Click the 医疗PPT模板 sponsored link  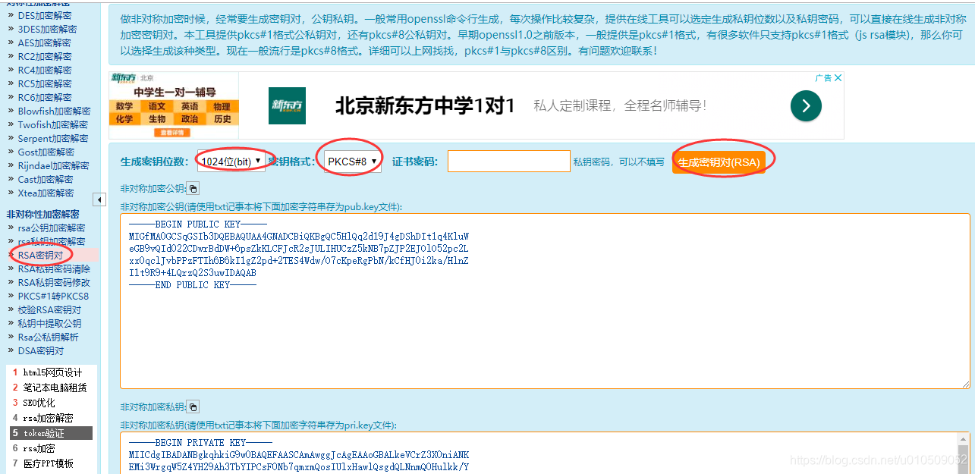(x=48, y=463)
